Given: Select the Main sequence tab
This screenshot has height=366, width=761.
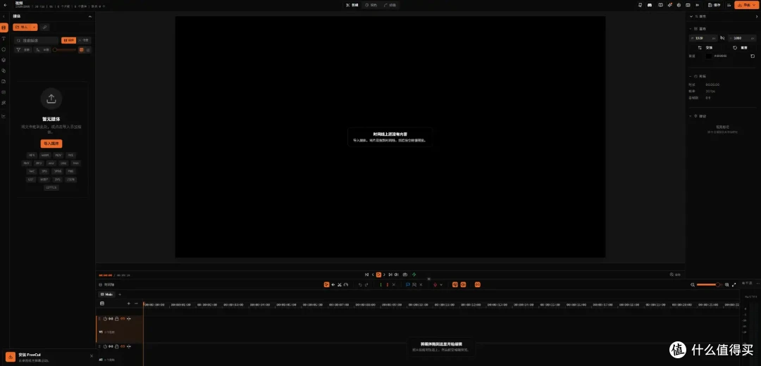Looking at the screenshot, I should [x=106, y=294].
